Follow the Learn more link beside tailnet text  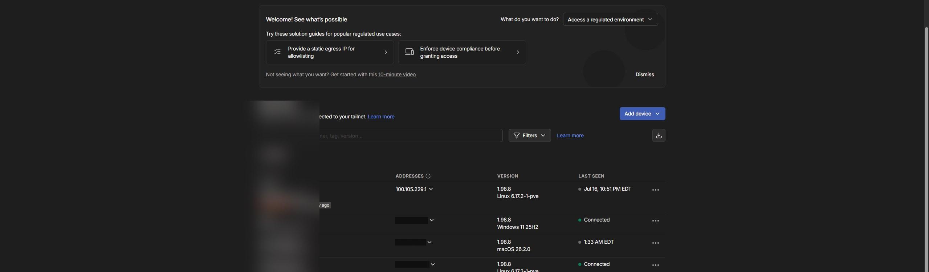click(381, 117)
